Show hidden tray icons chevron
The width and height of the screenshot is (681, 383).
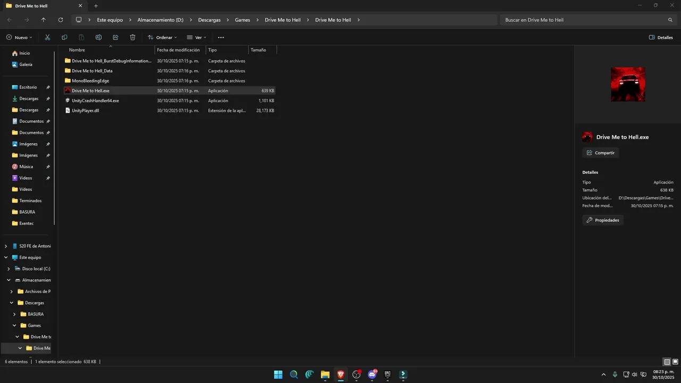click(x=603, y=374)
